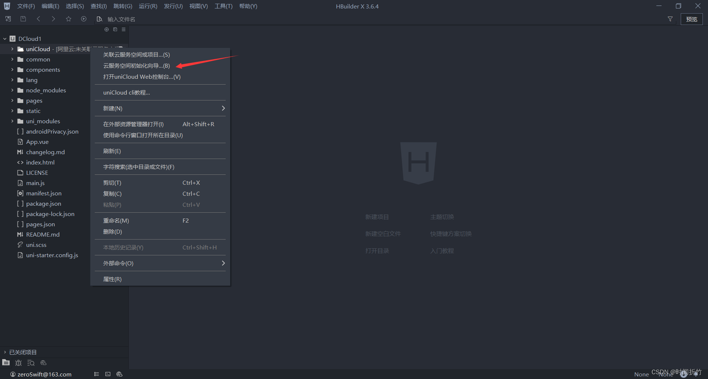The width and height of the screenshot is (708, 379).
Task: Collapse the DCloud1 project root
Action: click(5, 39)
